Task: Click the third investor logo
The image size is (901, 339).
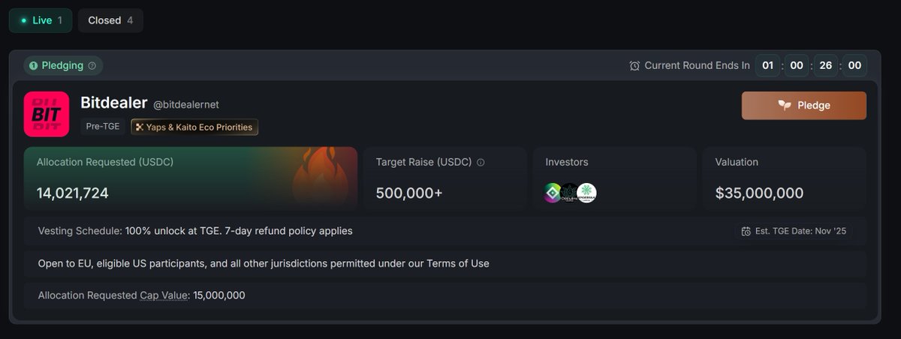Action: pos(586,193)
